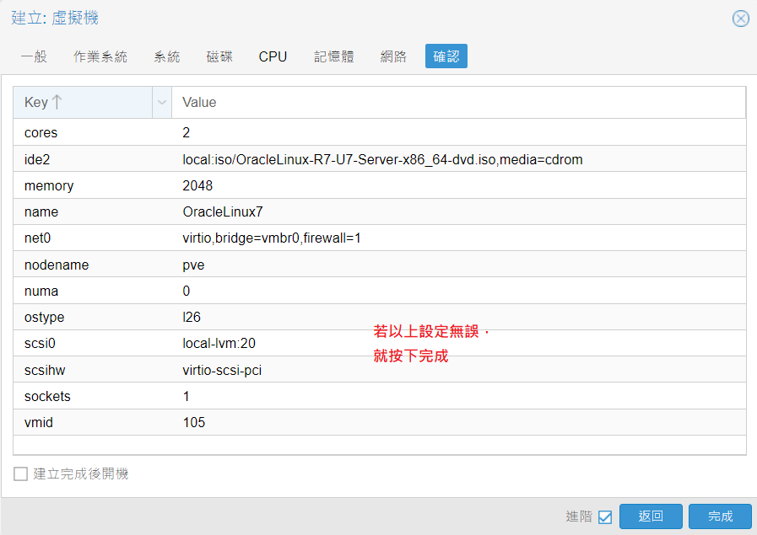Select the ide2 ISO row
Viewport: 757px width, 535px height.
(379, 159)
